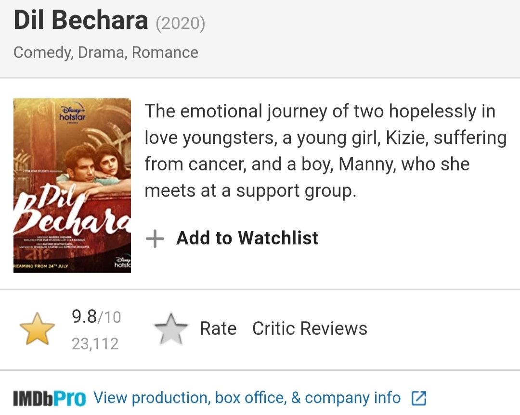Click the Dil Bechara title heading

coord(80,20)
